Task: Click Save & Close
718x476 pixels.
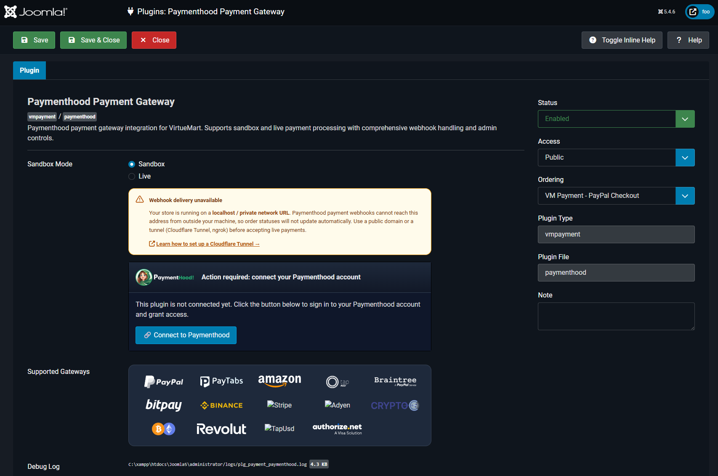Action: (x=93, y=40)
